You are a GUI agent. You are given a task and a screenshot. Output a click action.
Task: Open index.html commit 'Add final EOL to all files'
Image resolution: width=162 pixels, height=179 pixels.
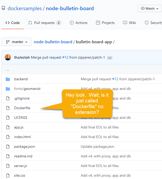[100, 137]
